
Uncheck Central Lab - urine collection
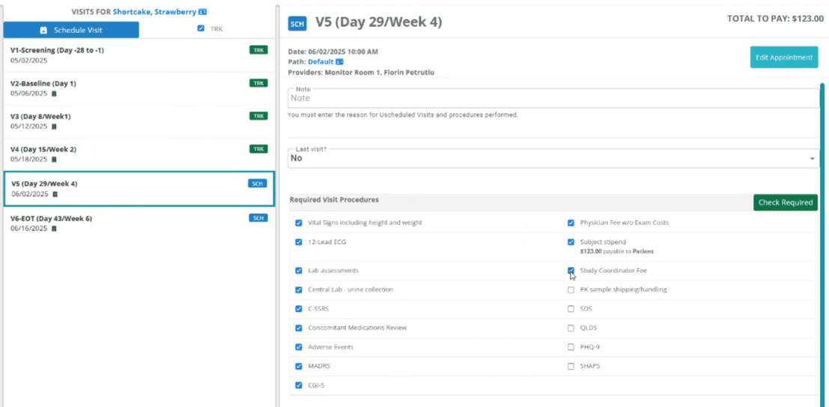[x=299, y=290]
